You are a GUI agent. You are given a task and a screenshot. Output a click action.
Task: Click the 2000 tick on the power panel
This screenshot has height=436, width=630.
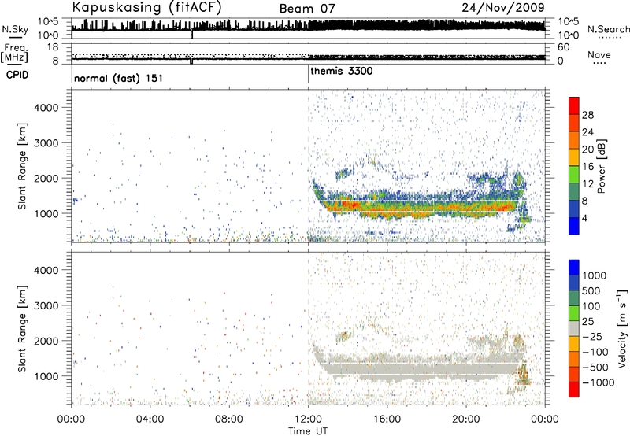pos(46,178)
